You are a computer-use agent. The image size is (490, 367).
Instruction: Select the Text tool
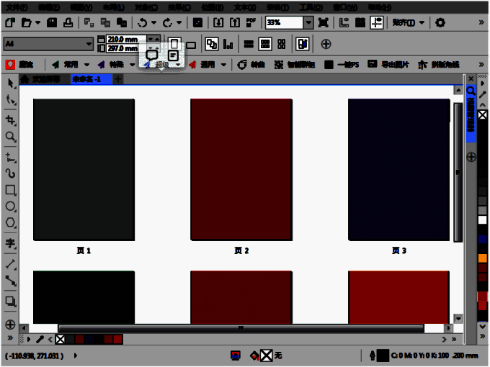tap(10, 243)
